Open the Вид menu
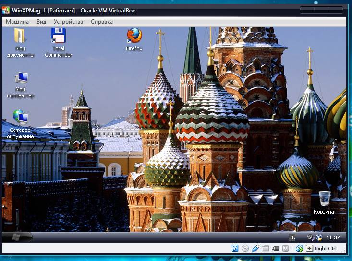Image resolution: width=352 pixels, height=261 pixels. (41, 22)
